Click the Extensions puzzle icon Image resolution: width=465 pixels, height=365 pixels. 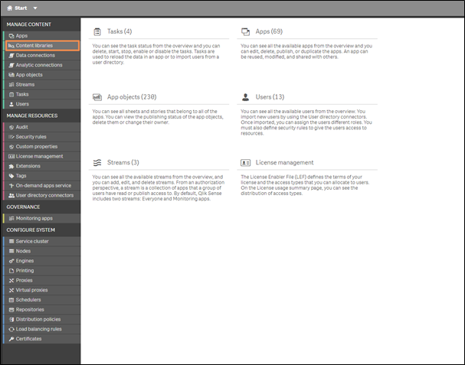coord(11,166)
